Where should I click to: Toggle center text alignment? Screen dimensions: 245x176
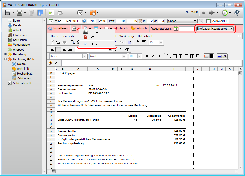(64, 49)
